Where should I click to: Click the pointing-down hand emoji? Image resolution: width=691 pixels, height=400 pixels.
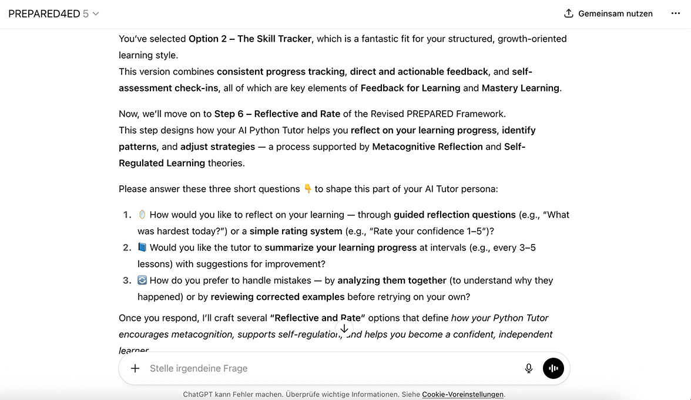307,189
